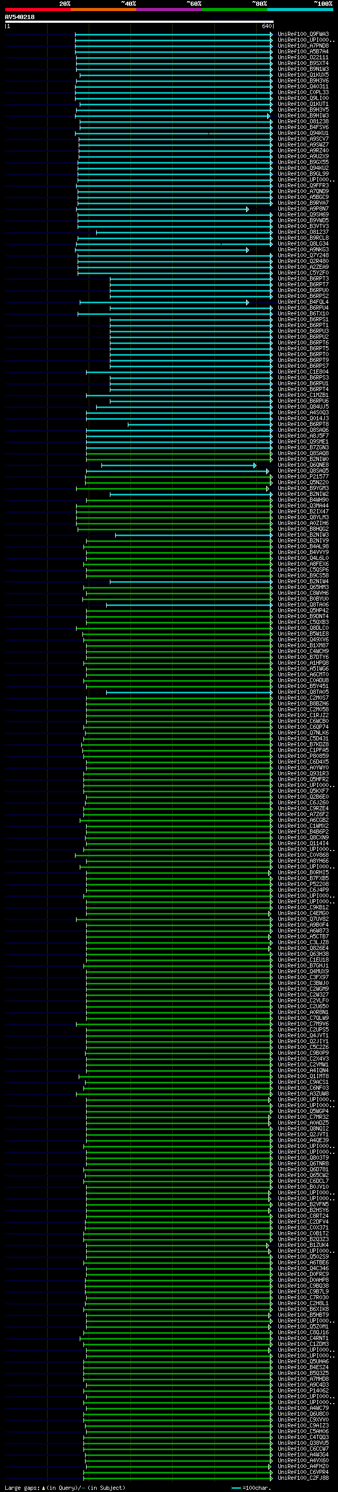
Task: Click hit label UniRef100_P21577
Action: pos(303,477)
